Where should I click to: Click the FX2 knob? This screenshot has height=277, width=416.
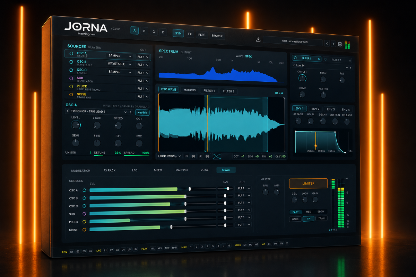click(x=139, y=143)
